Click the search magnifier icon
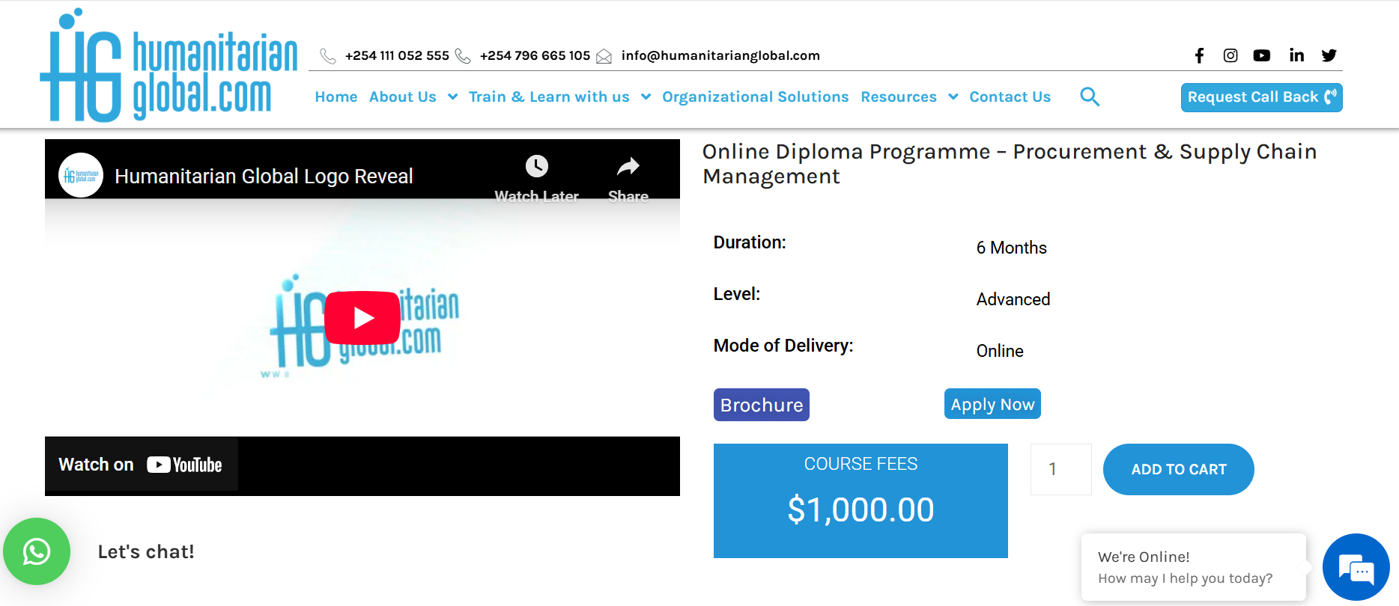Viewport: 1399px width, 606px height. coord(1090,97)
